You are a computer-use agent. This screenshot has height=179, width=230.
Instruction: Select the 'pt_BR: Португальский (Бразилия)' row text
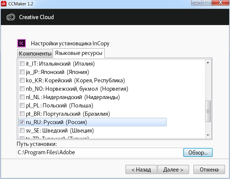68,114
